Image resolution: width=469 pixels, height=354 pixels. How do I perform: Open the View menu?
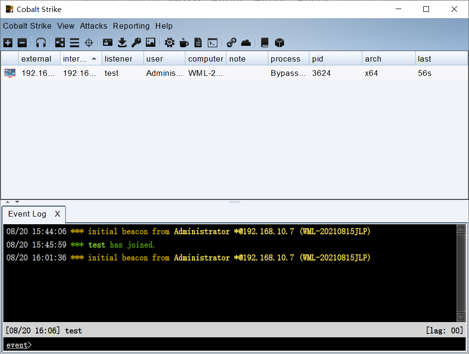point(66,26)
